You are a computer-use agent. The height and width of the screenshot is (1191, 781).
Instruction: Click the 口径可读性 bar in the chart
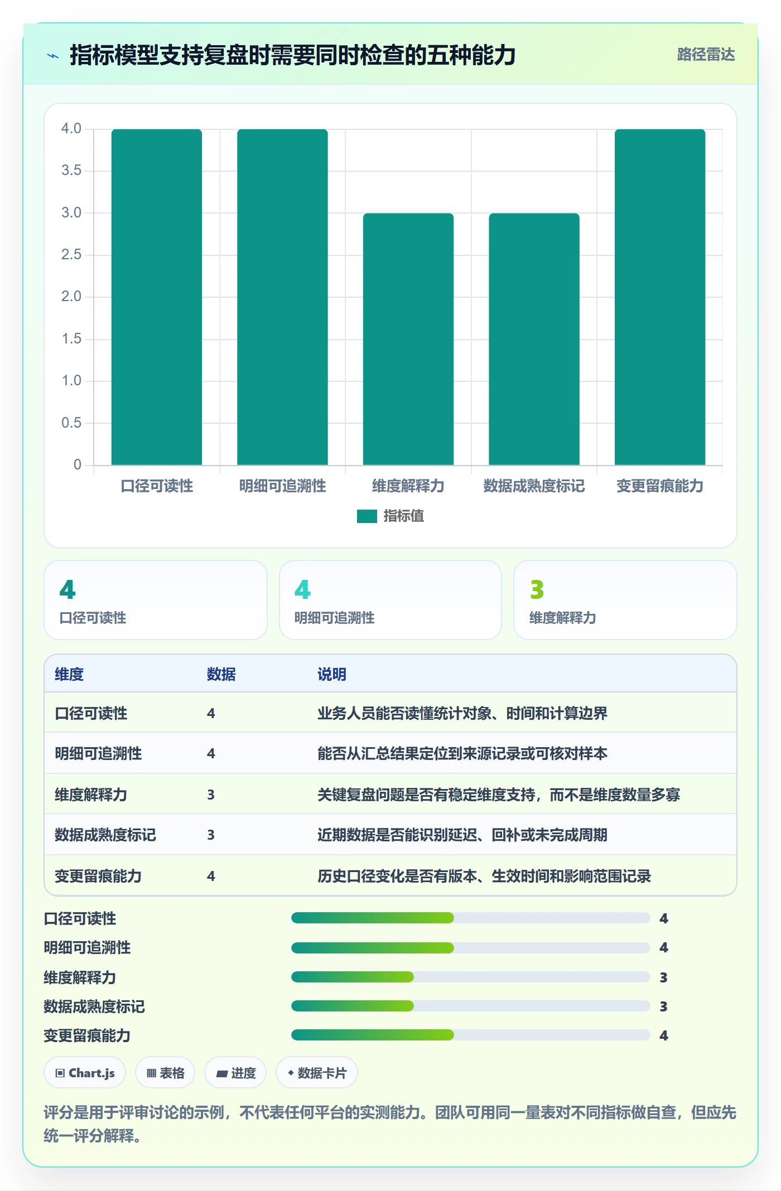click(x=157, y=297)
